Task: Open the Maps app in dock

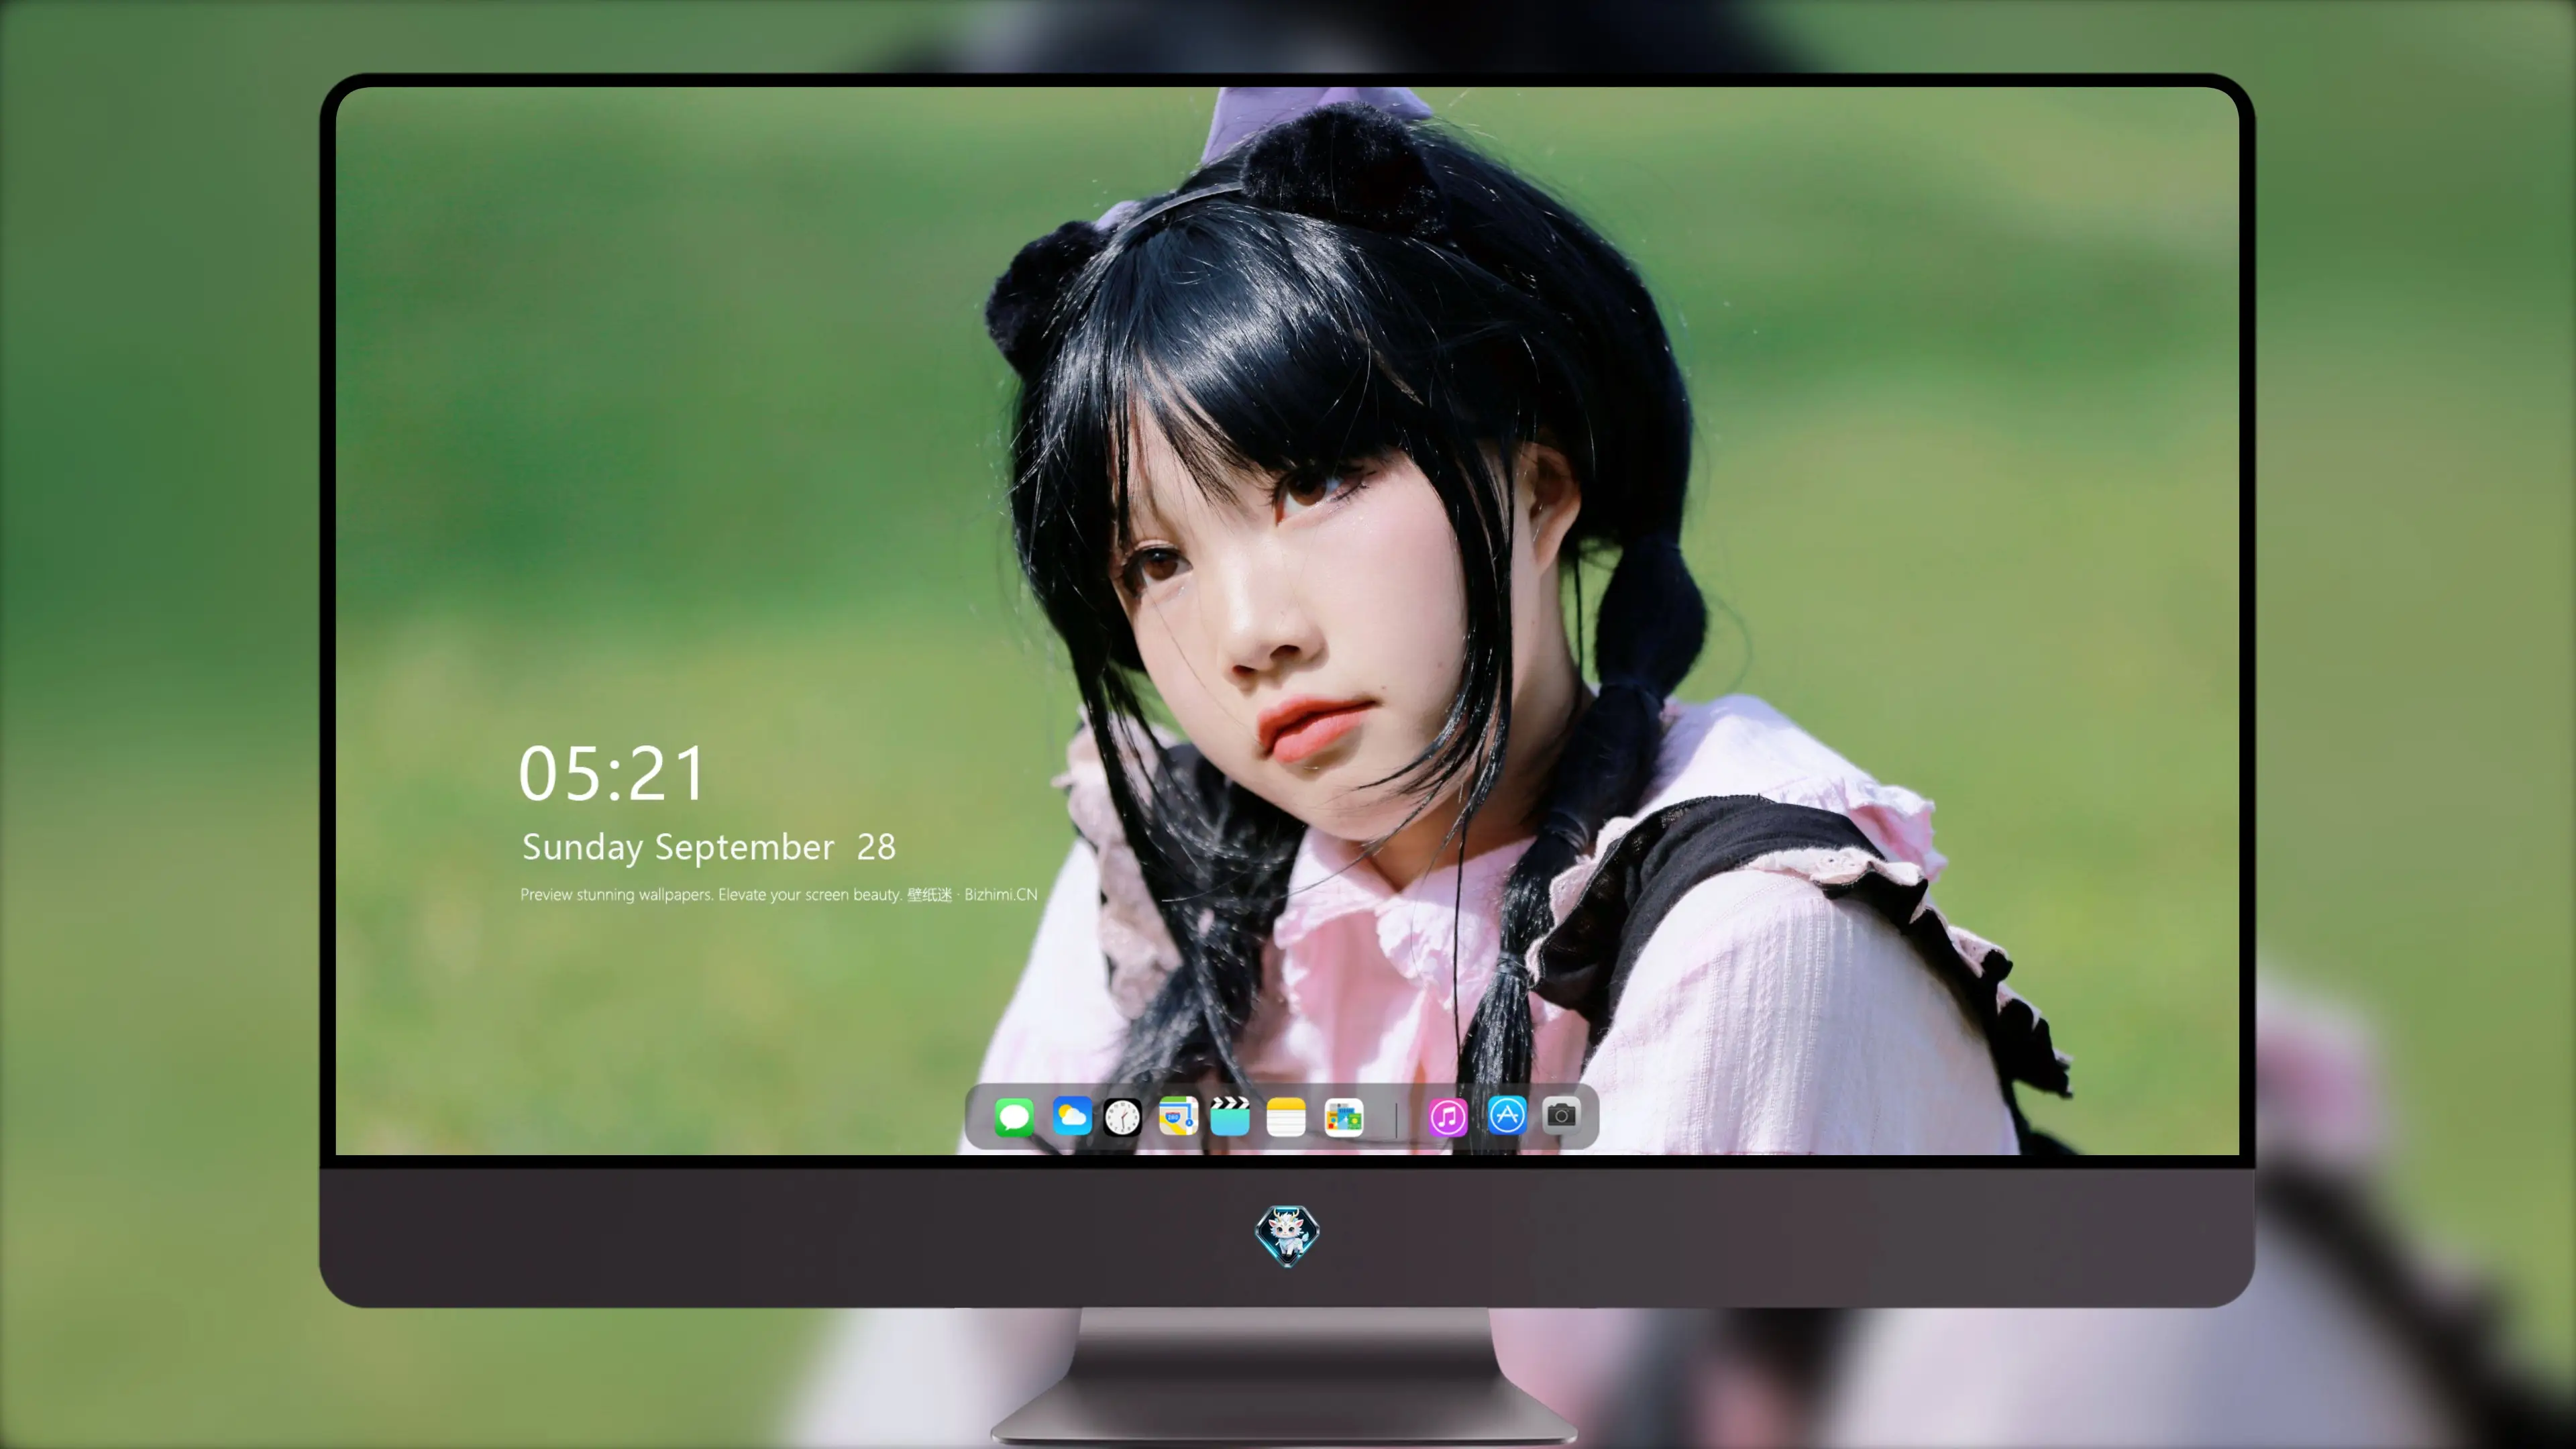Action: [x=1178, y=1116]
